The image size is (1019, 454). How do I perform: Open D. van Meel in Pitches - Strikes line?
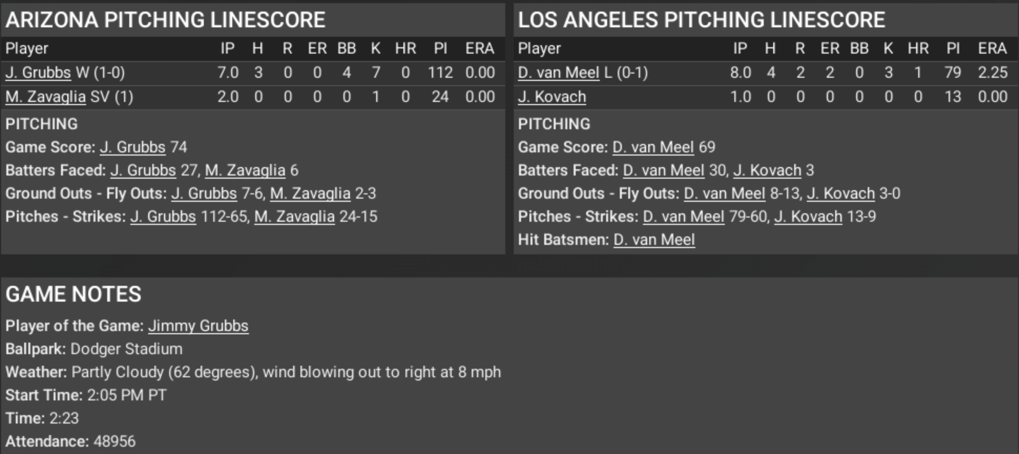(x=683, y=216)
